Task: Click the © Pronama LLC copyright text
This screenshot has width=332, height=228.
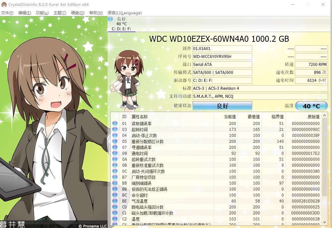Action: pos(93,226)
